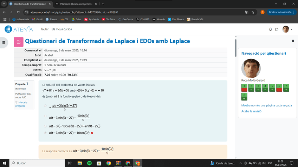The image size is (298, 167).
Task: Jump to question 6 in quiz navigation
Action: point(279,88)
